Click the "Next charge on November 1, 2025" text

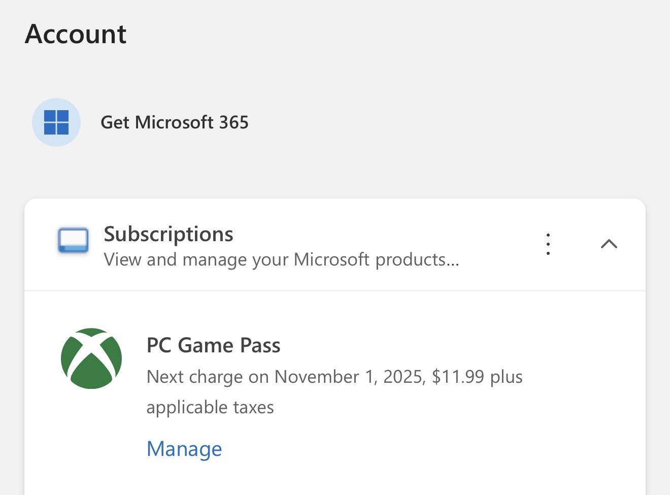[x=284, y=377]
